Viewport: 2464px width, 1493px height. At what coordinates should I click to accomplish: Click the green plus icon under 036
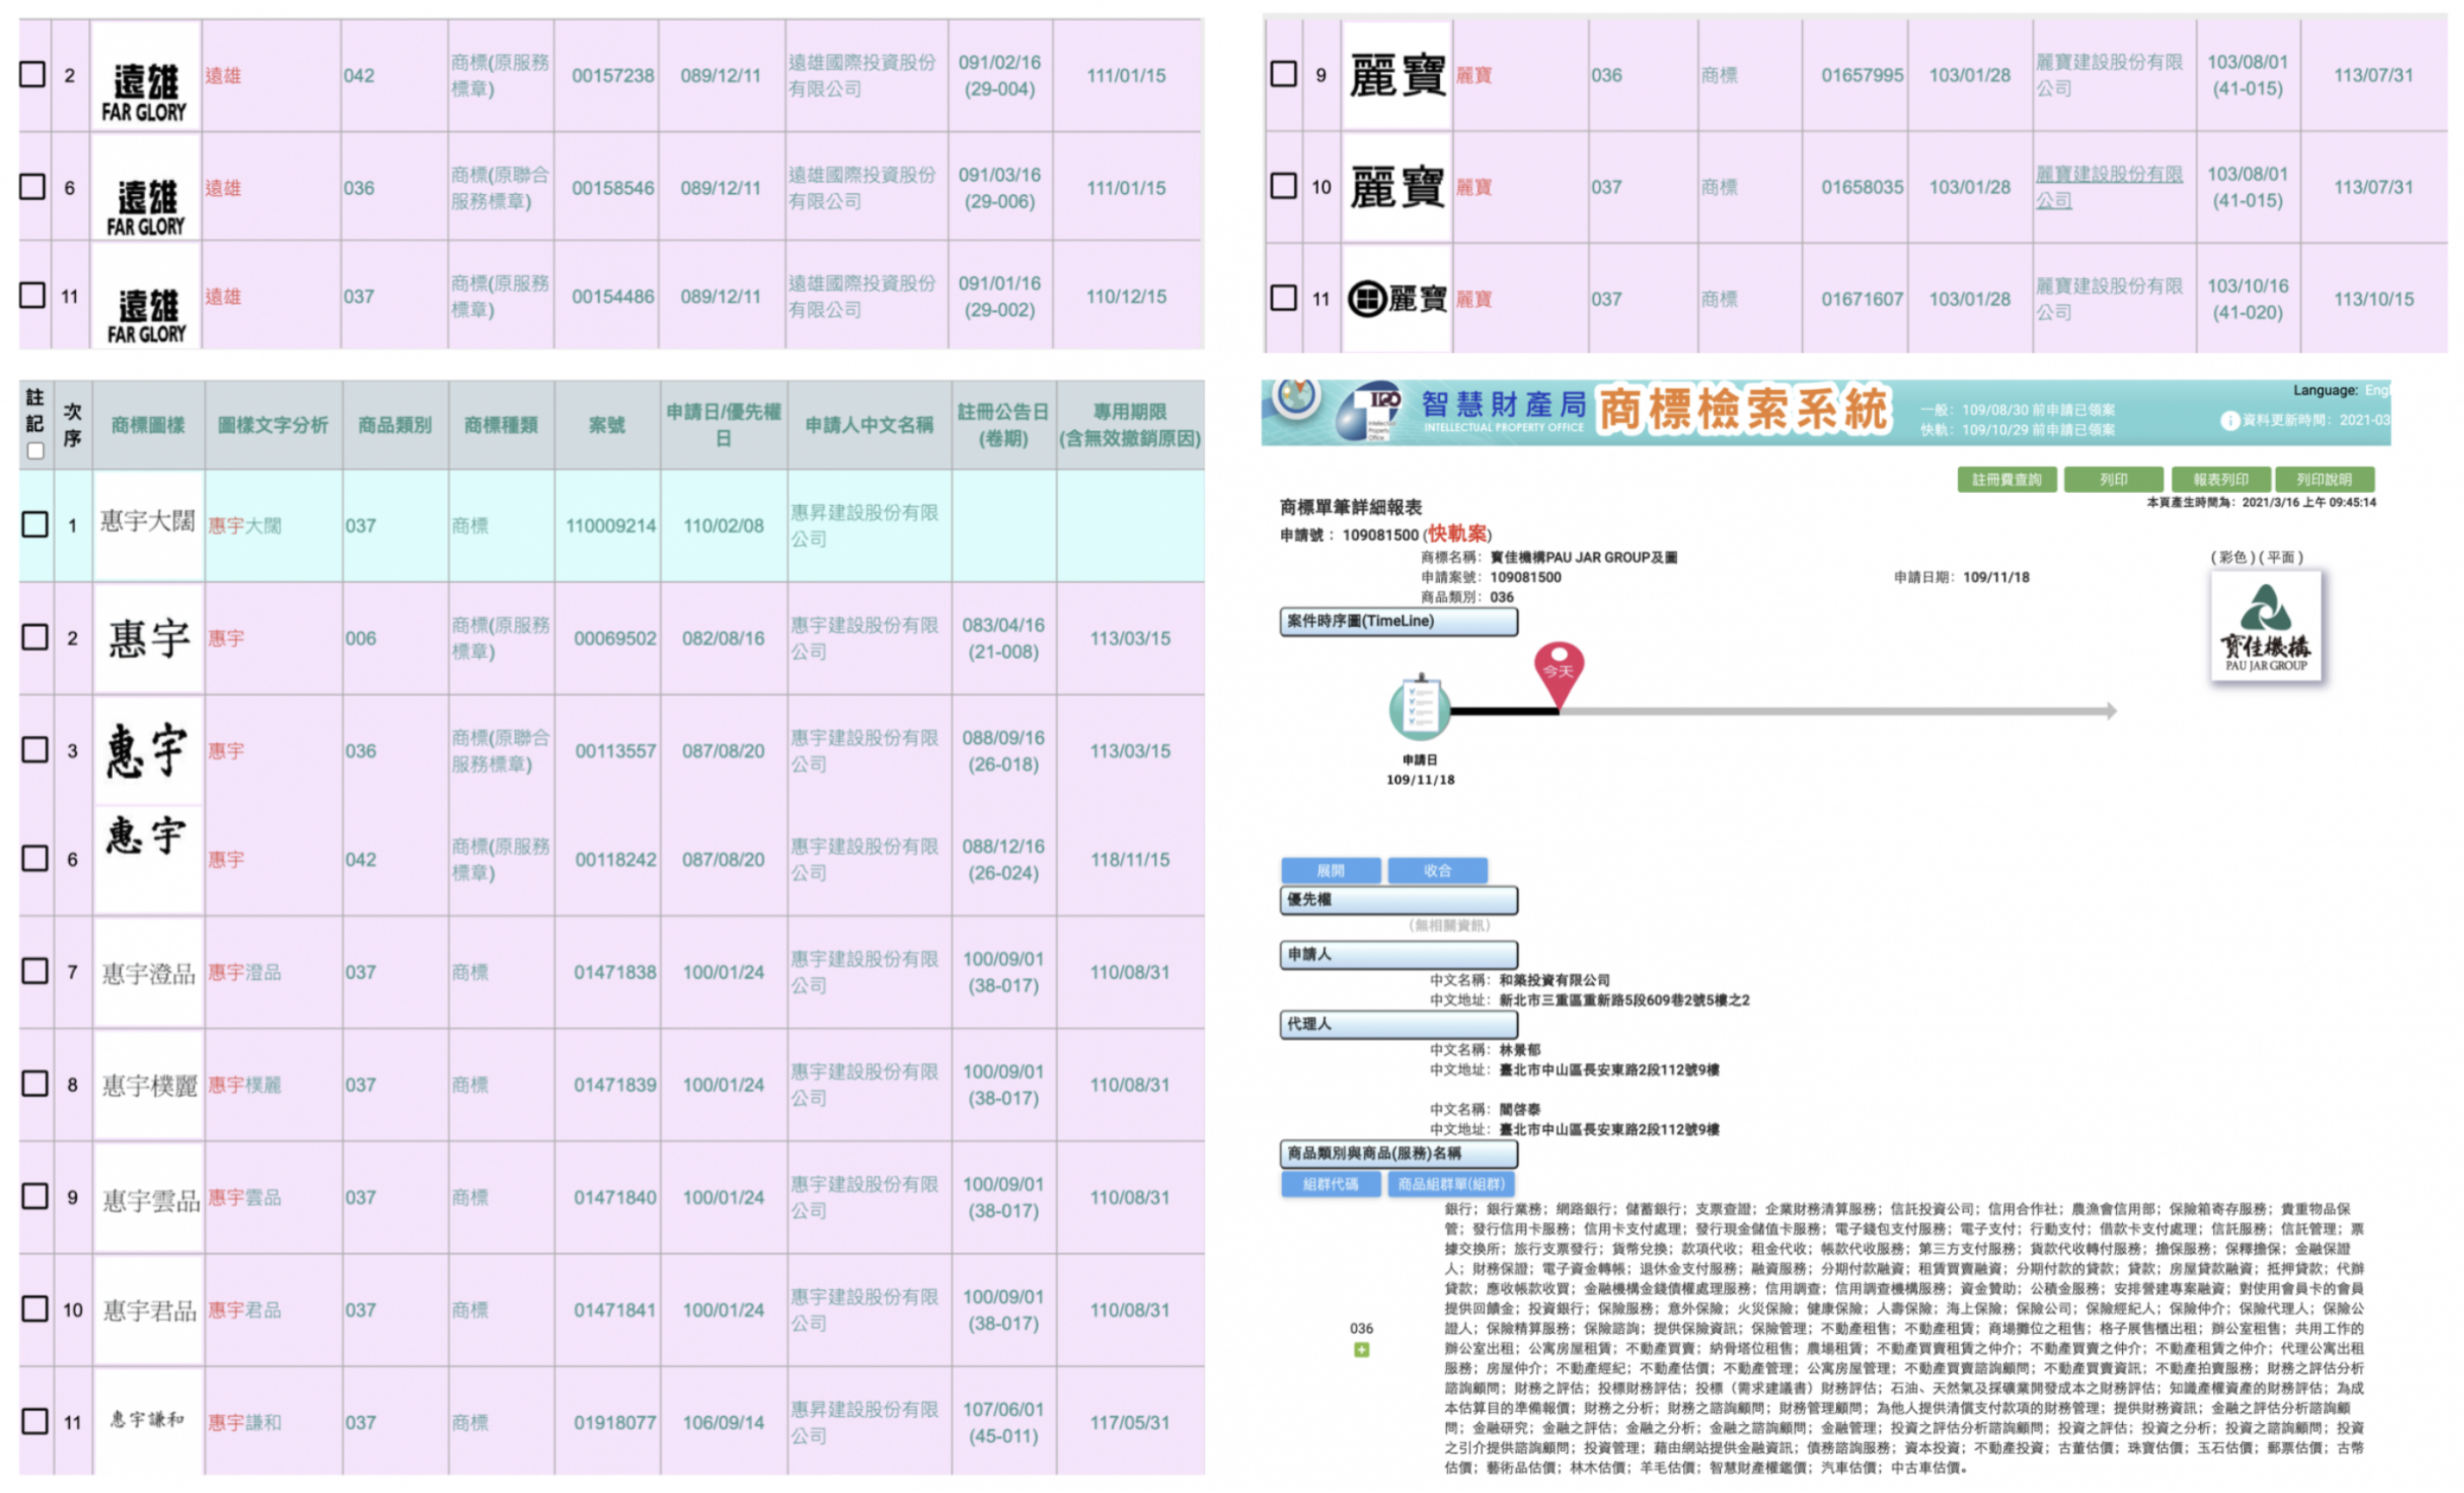tap(1361, 1350)
